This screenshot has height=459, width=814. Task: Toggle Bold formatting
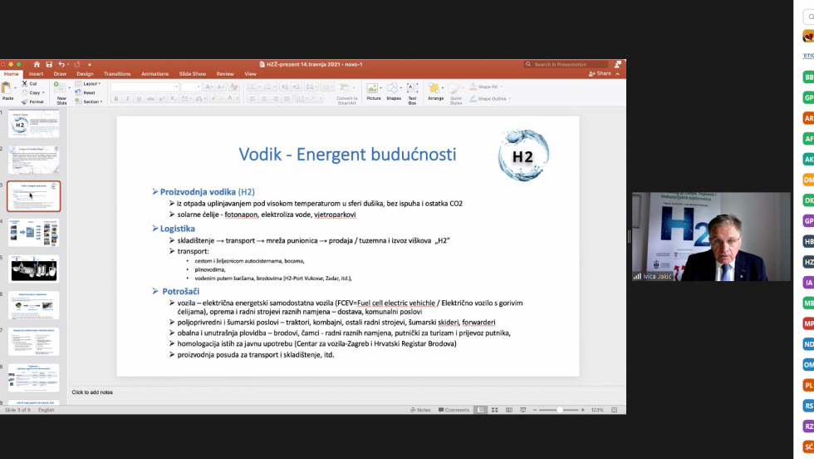(116, 99)
